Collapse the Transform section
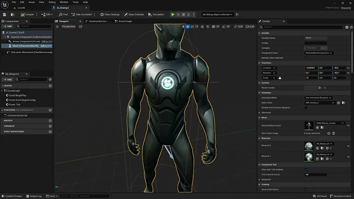This screenshot has height=199, width=354. [260, 63]
